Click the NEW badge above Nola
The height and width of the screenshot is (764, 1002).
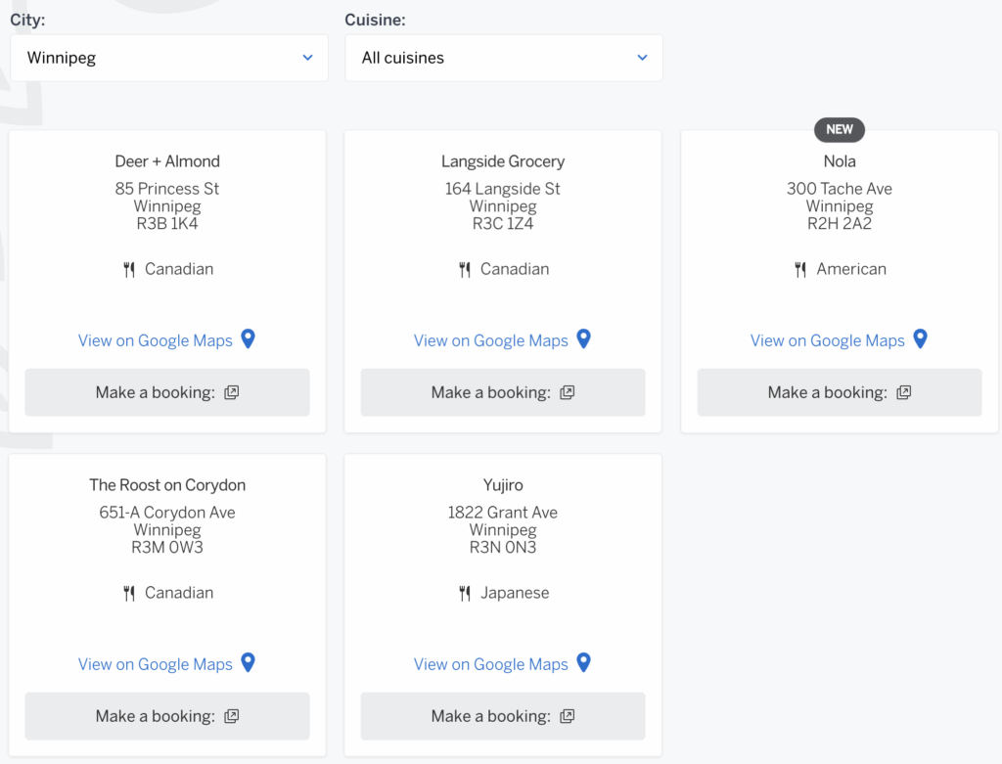point(840,129)
